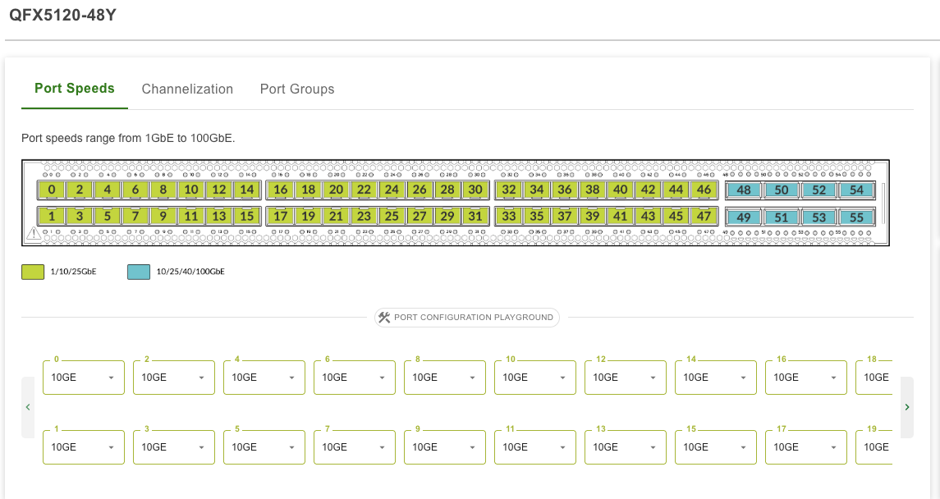Open the Port Groups tab
Image resolution: width=940 pixels, height=499 pixels.
point(296,89)
